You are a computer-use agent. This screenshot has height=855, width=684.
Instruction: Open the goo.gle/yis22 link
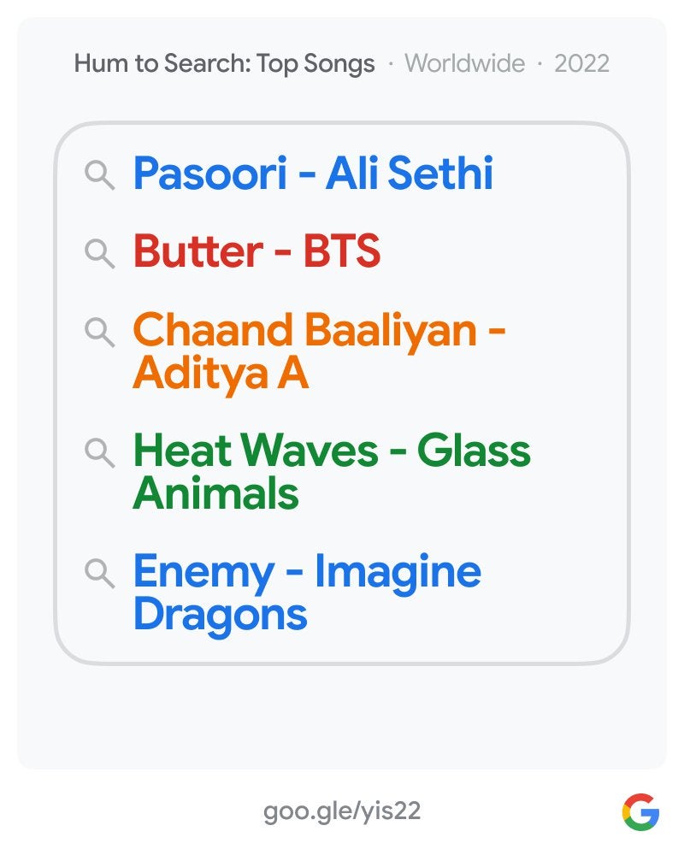tap(342, 811)
